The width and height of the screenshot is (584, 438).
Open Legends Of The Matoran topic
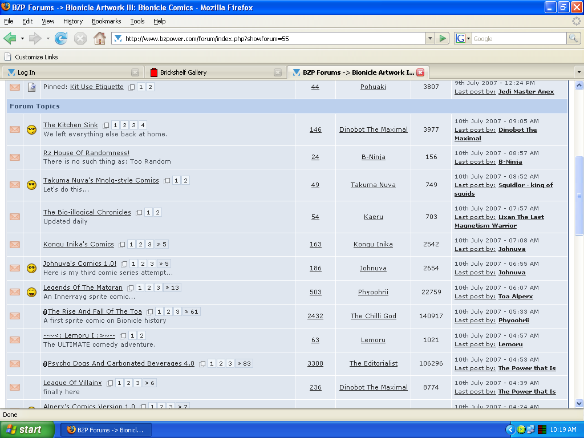coord(83,287)
